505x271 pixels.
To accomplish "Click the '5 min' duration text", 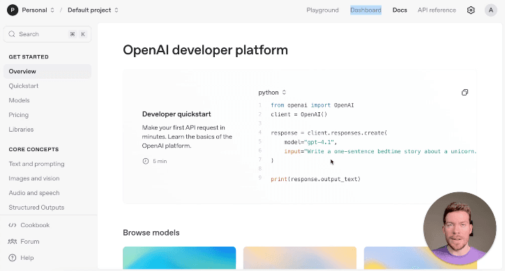I will pos(160,161).
